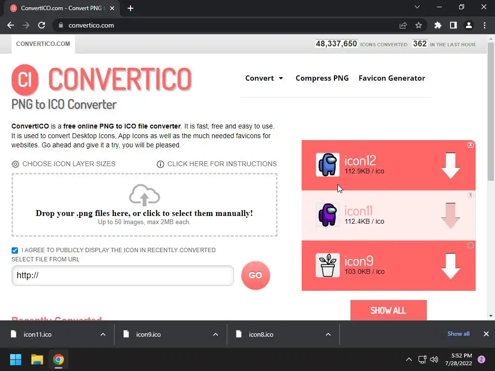This screenshot has width=495, height=371.
Task: Click Chrome icon in taskbar
Action: pyautogui.click(x=58, y=359)
